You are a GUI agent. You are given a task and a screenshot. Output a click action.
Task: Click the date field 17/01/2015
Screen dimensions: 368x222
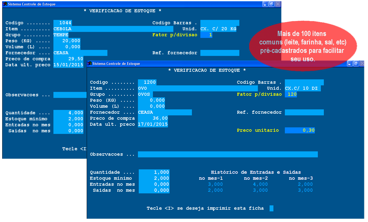[x=153, y=124]
